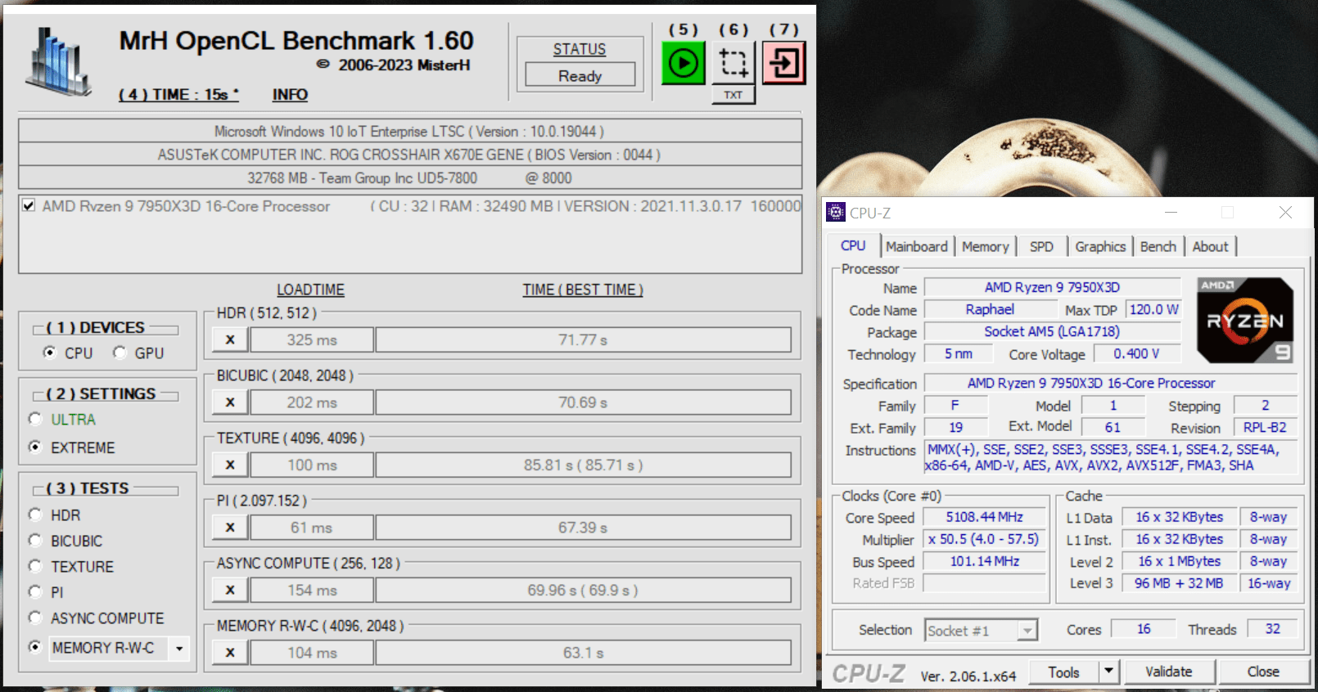Switch to the CPU tab in CPU-Z

(853, 245)
